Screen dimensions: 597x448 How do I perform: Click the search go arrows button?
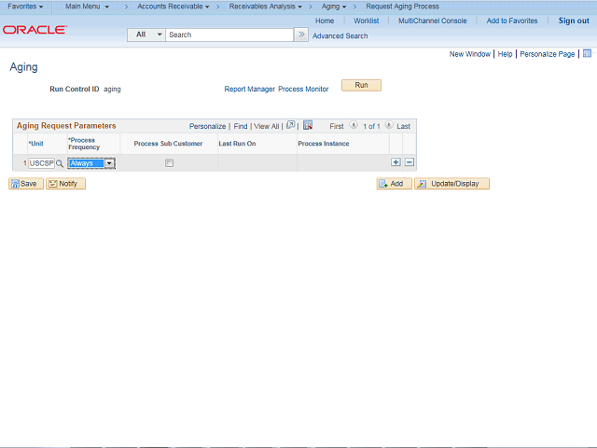tap(301, 35)
